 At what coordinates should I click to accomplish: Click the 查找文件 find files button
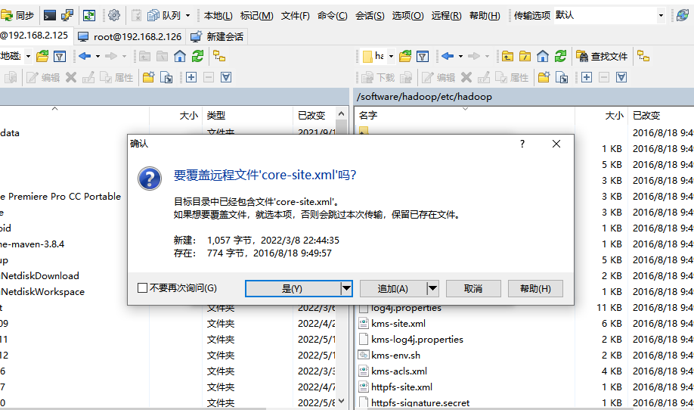(x=602, y=56)
